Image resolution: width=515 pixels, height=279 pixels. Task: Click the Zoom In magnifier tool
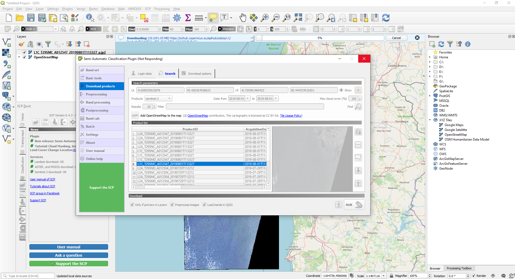click(265, 18)
